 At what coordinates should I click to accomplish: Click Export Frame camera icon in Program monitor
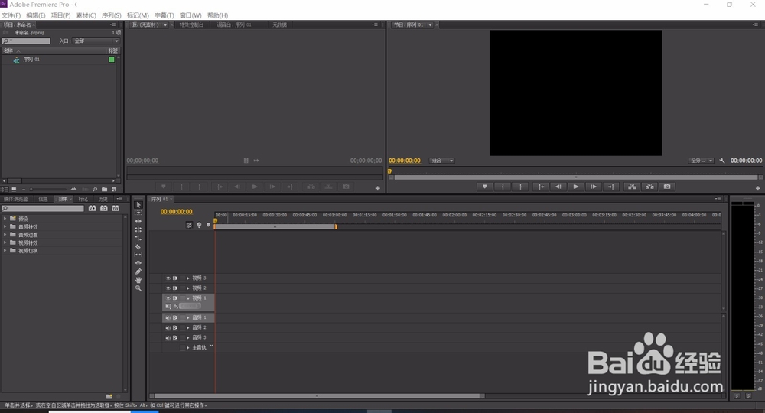pyautogui.click(x=667, y=187)
